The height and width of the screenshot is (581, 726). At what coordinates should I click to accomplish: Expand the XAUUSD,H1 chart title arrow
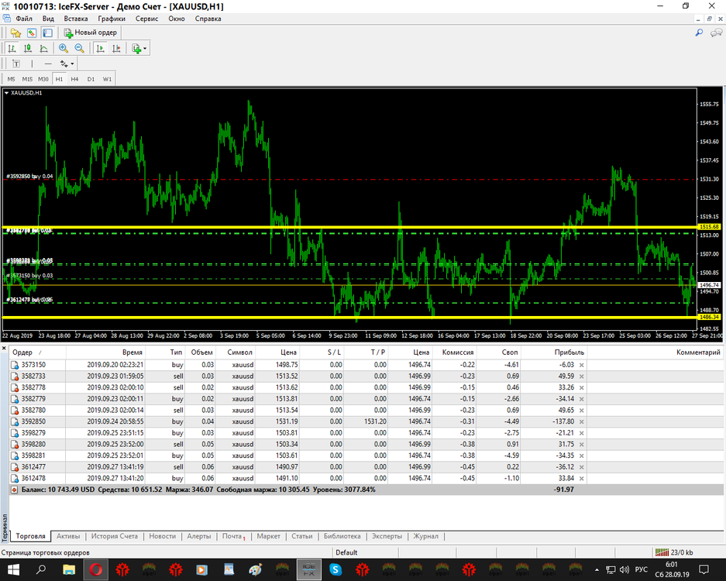[x=6, y=93]
